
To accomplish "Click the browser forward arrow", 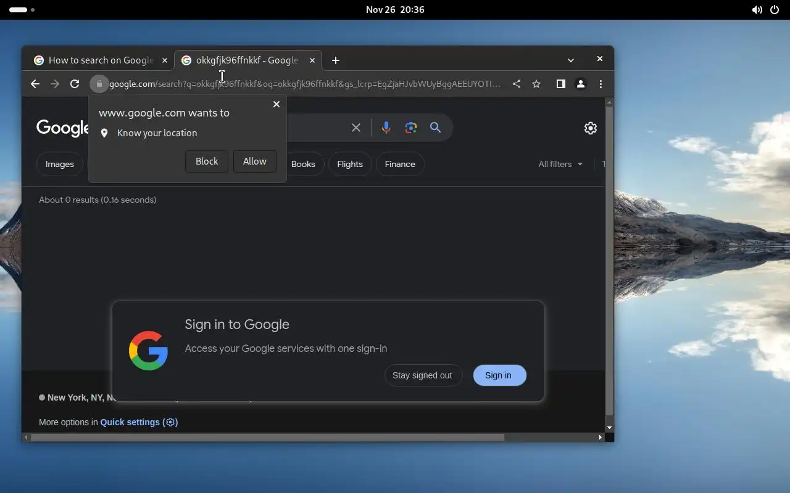I will (x=55, y=84).
